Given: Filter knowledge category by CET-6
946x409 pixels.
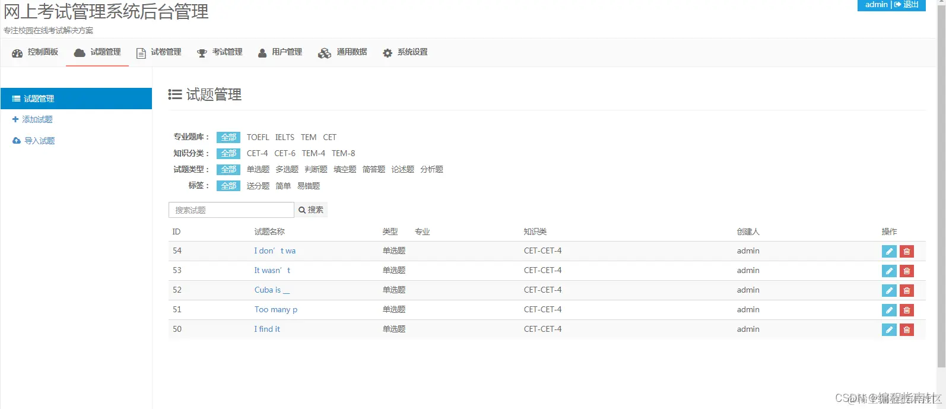Looking at the screenshot, I should coord(285,153).
